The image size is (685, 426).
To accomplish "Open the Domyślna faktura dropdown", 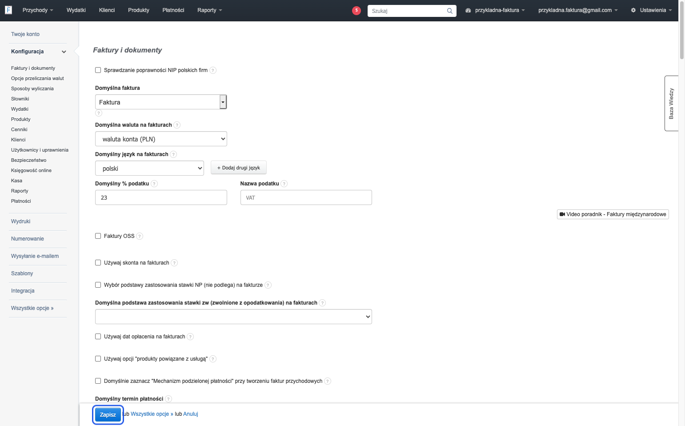I will pyautogui.click(x=161, y=102).
